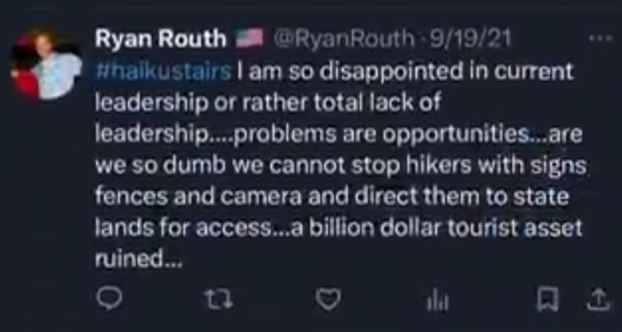The height and width of the screenshot is (332, 622).
Task: Open the #haikustairs hashtag
Action: tap(164, 69)
